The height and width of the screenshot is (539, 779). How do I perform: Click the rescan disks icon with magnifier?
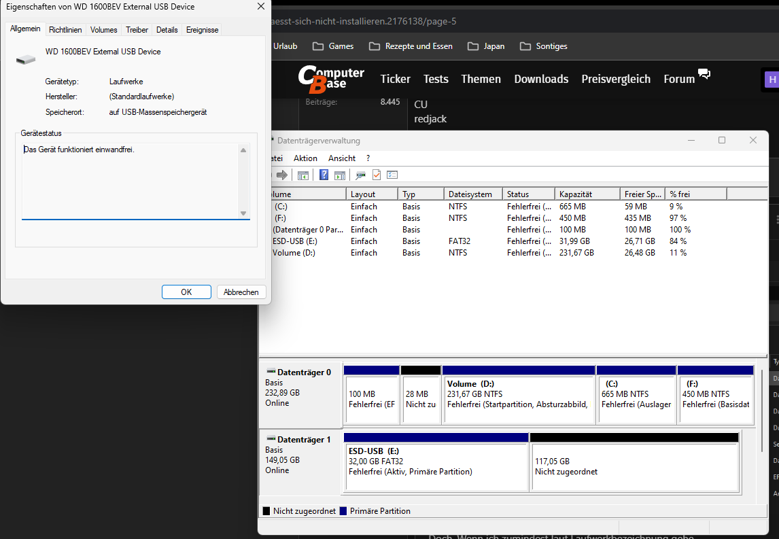[361, 175]
